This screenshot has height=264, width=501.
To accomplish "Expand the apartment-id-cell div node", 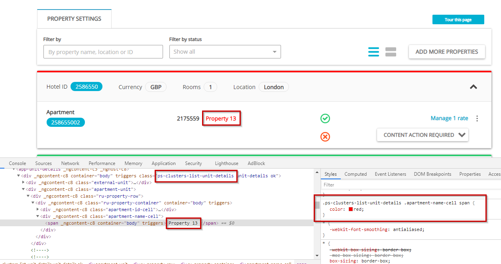I will (38, 210).
